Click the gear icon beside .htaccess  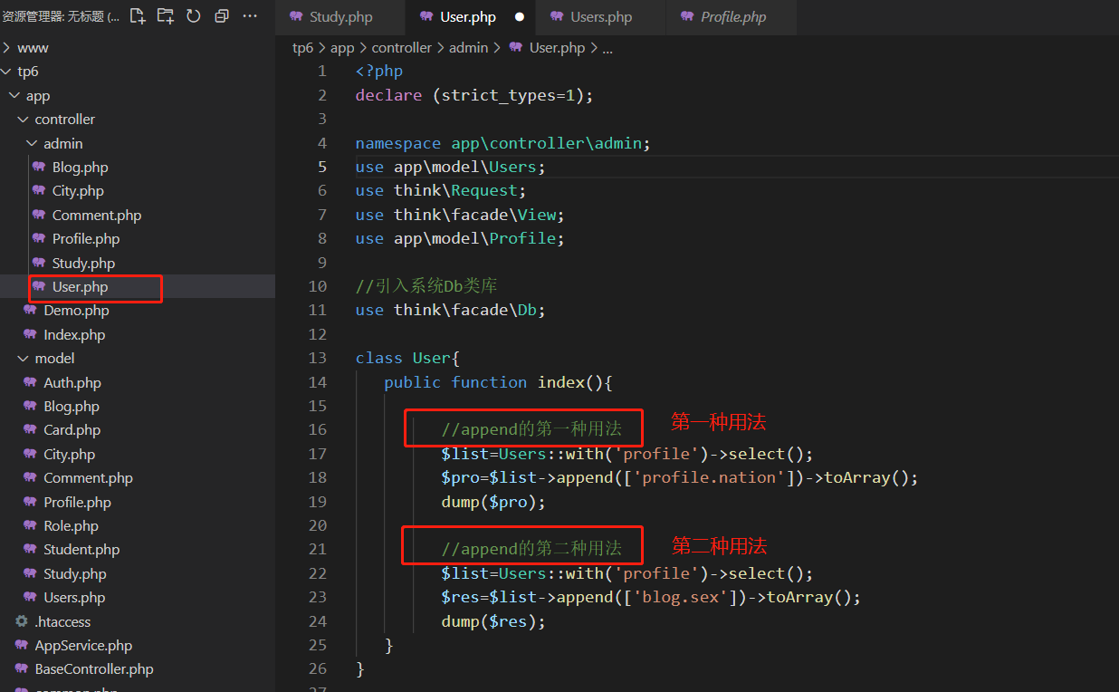[22, 622]
